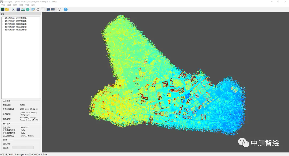This screenshot has height=156, width=289.
Task: Expand the 相机组3 tree node
Action: coord(3,24)
